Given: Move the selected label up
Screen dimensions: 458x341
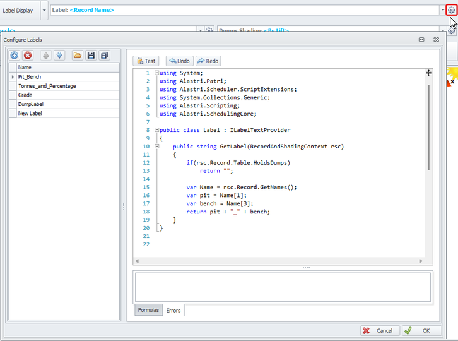Looking at the screenshot, I should [46, 56].
